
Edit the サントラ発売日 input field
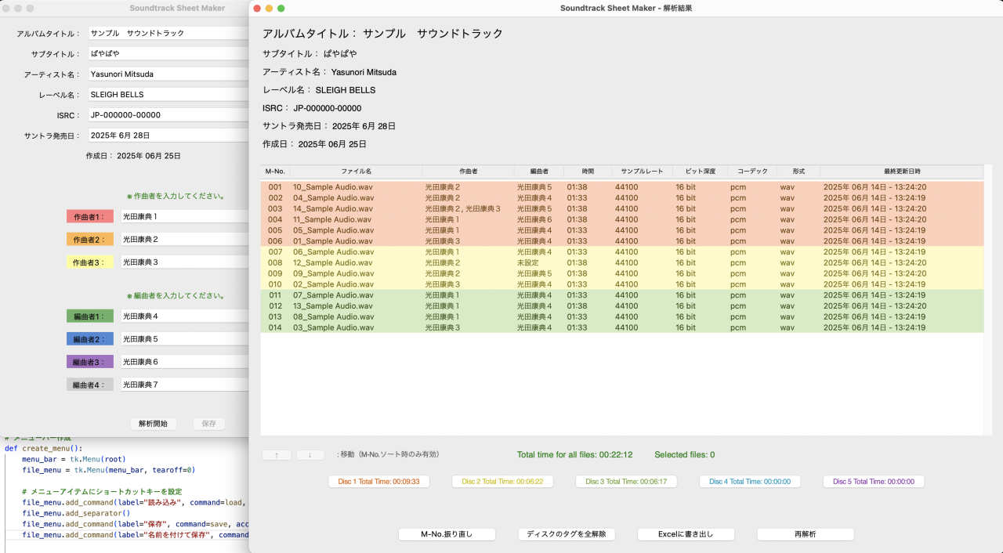click(x=168, y=136)
